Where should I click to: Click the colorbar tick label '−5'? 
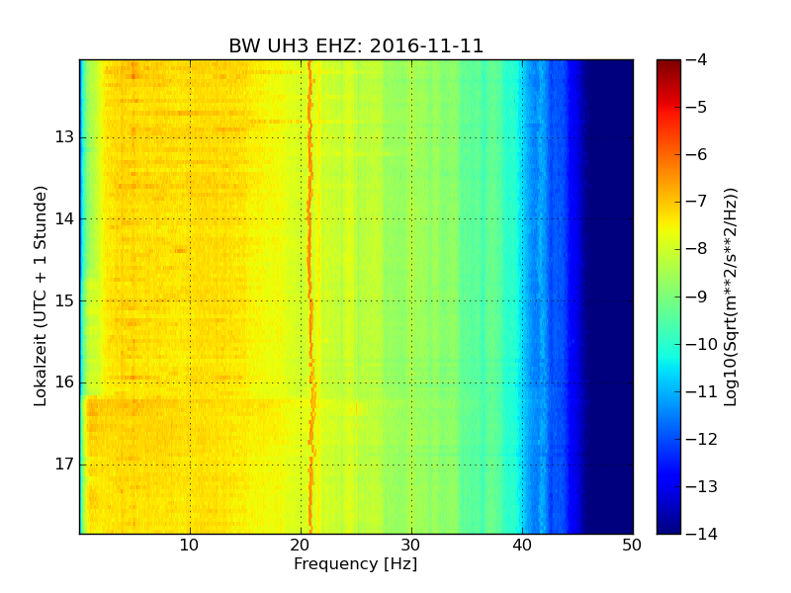click(x=697, y=107)
